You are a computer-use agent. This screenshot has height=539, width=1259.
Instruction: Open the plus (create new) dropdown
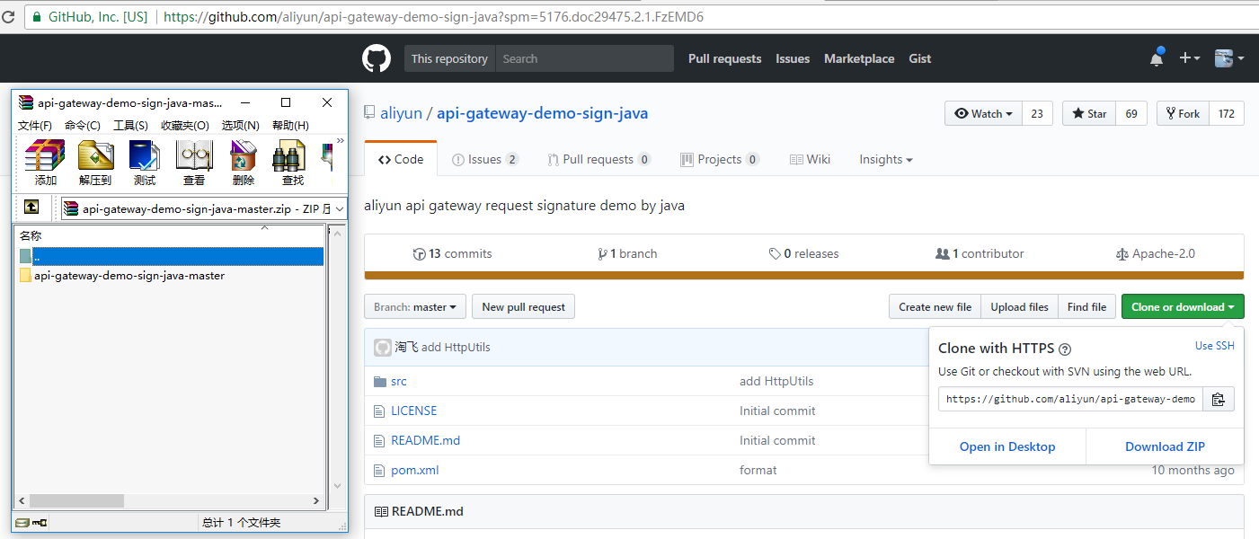(1189, 58)
